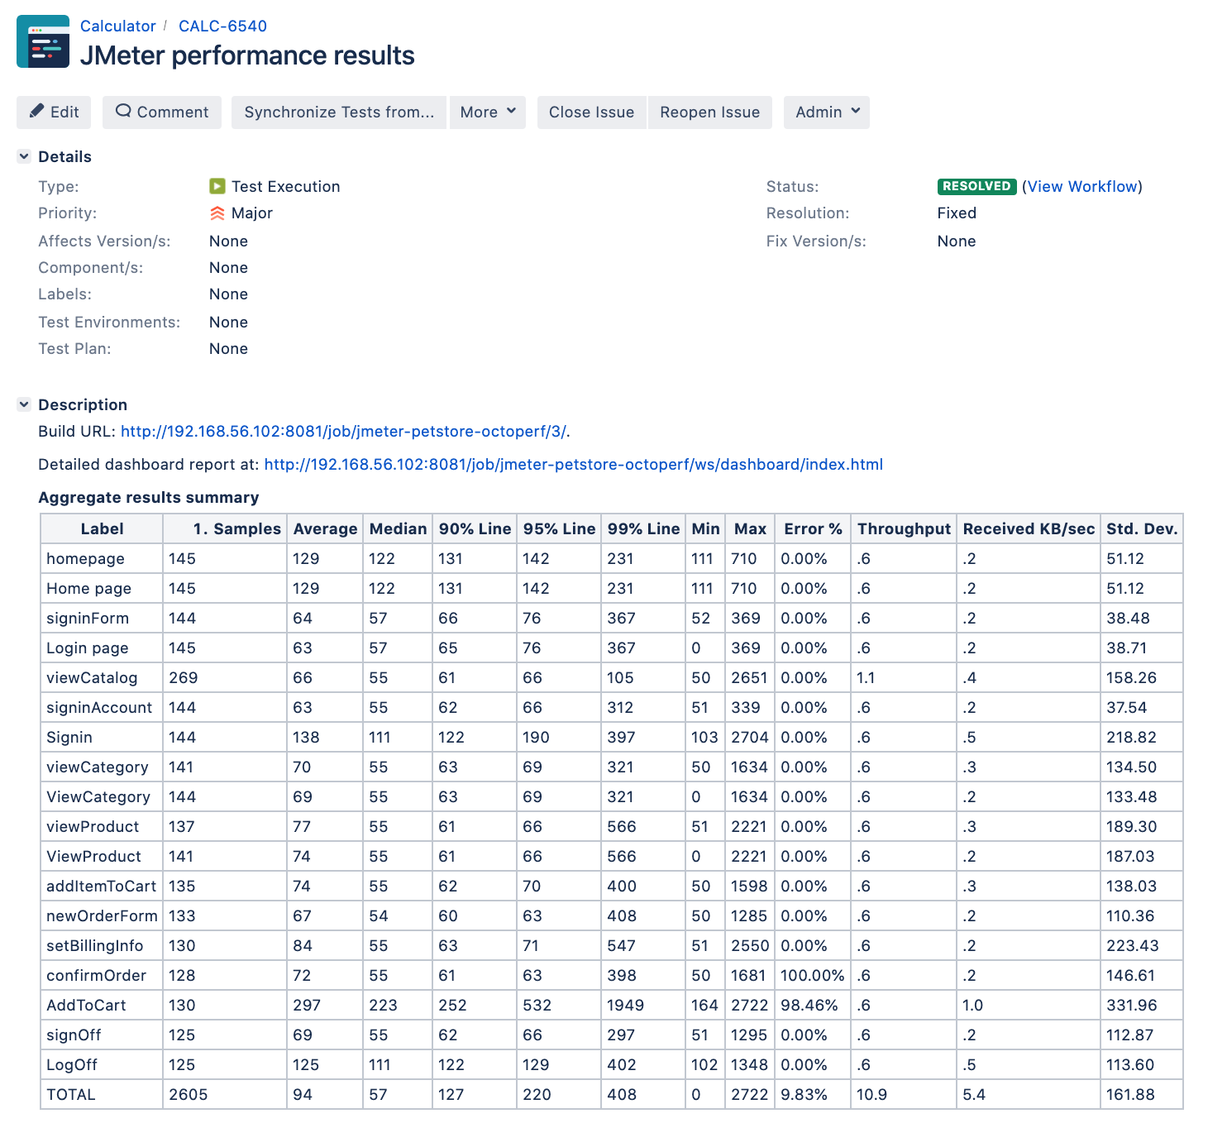The width and height of the screenshot is (1227, 1128).
Task: Click the signinAccount label cell
Action: (102, 708)
